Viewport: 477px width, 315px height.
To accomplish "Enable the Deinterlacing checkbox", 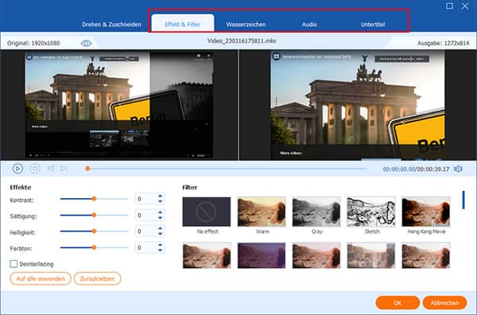I will pyautogui.click(x=14, y=264).
